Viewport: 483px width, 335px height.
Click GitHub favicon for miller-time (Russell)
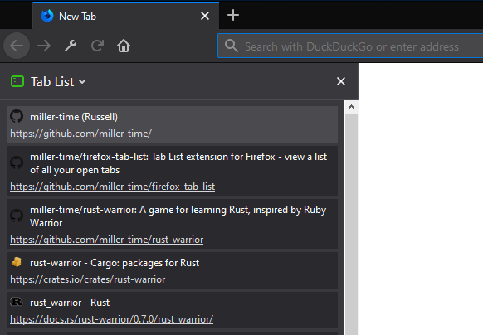[x=17, y=117]
